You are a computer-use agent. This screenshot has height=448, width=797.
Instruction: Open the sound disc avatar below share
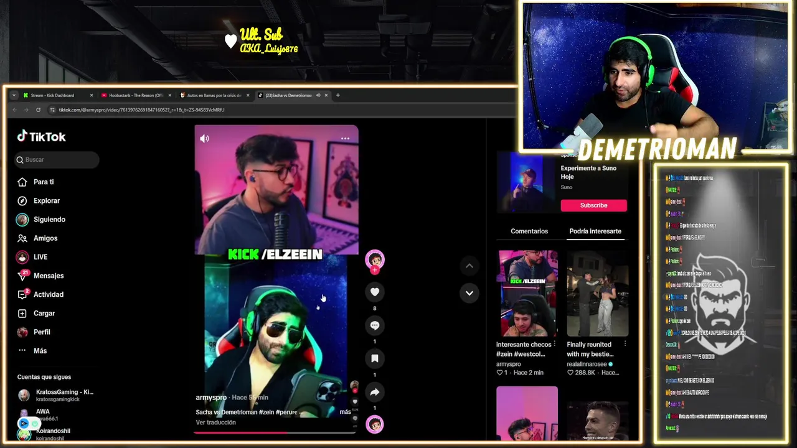click(x=375, y=424)
